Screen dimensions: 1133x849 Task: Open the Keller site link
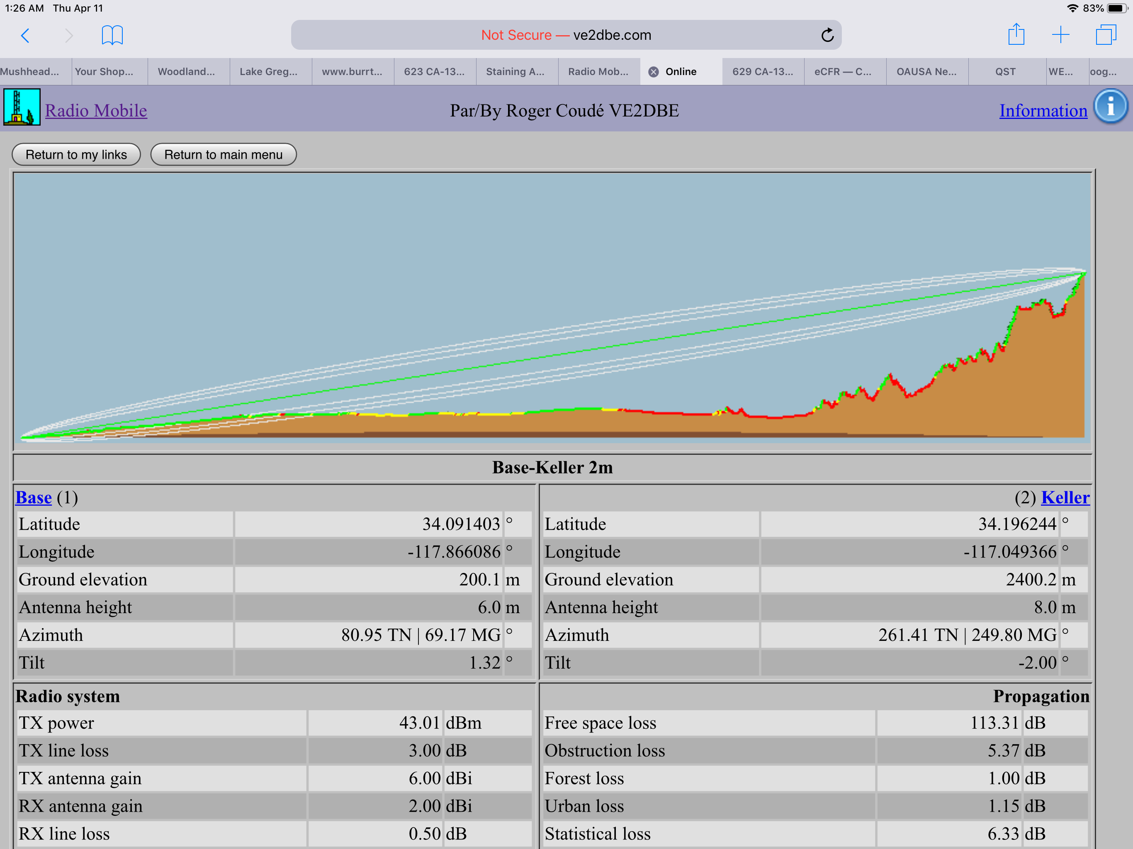tap(1065, 497)
